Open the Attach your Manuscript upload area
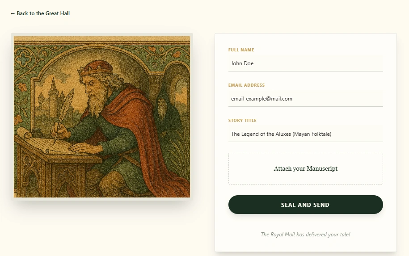The image size is (409, 256). click(x=305, y=169)
